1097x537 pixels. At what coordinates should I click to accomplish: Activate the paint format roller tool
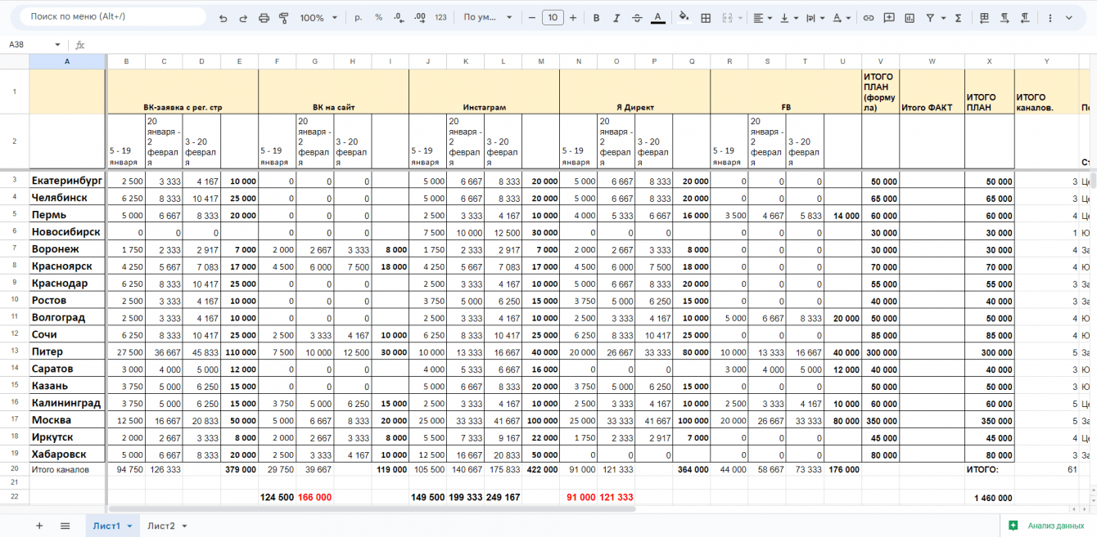pyautogui.click(x=284, y=18)
